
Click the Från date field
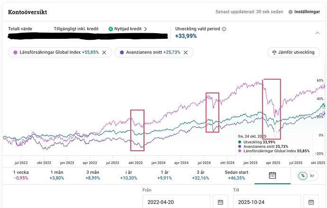point(175,202)
